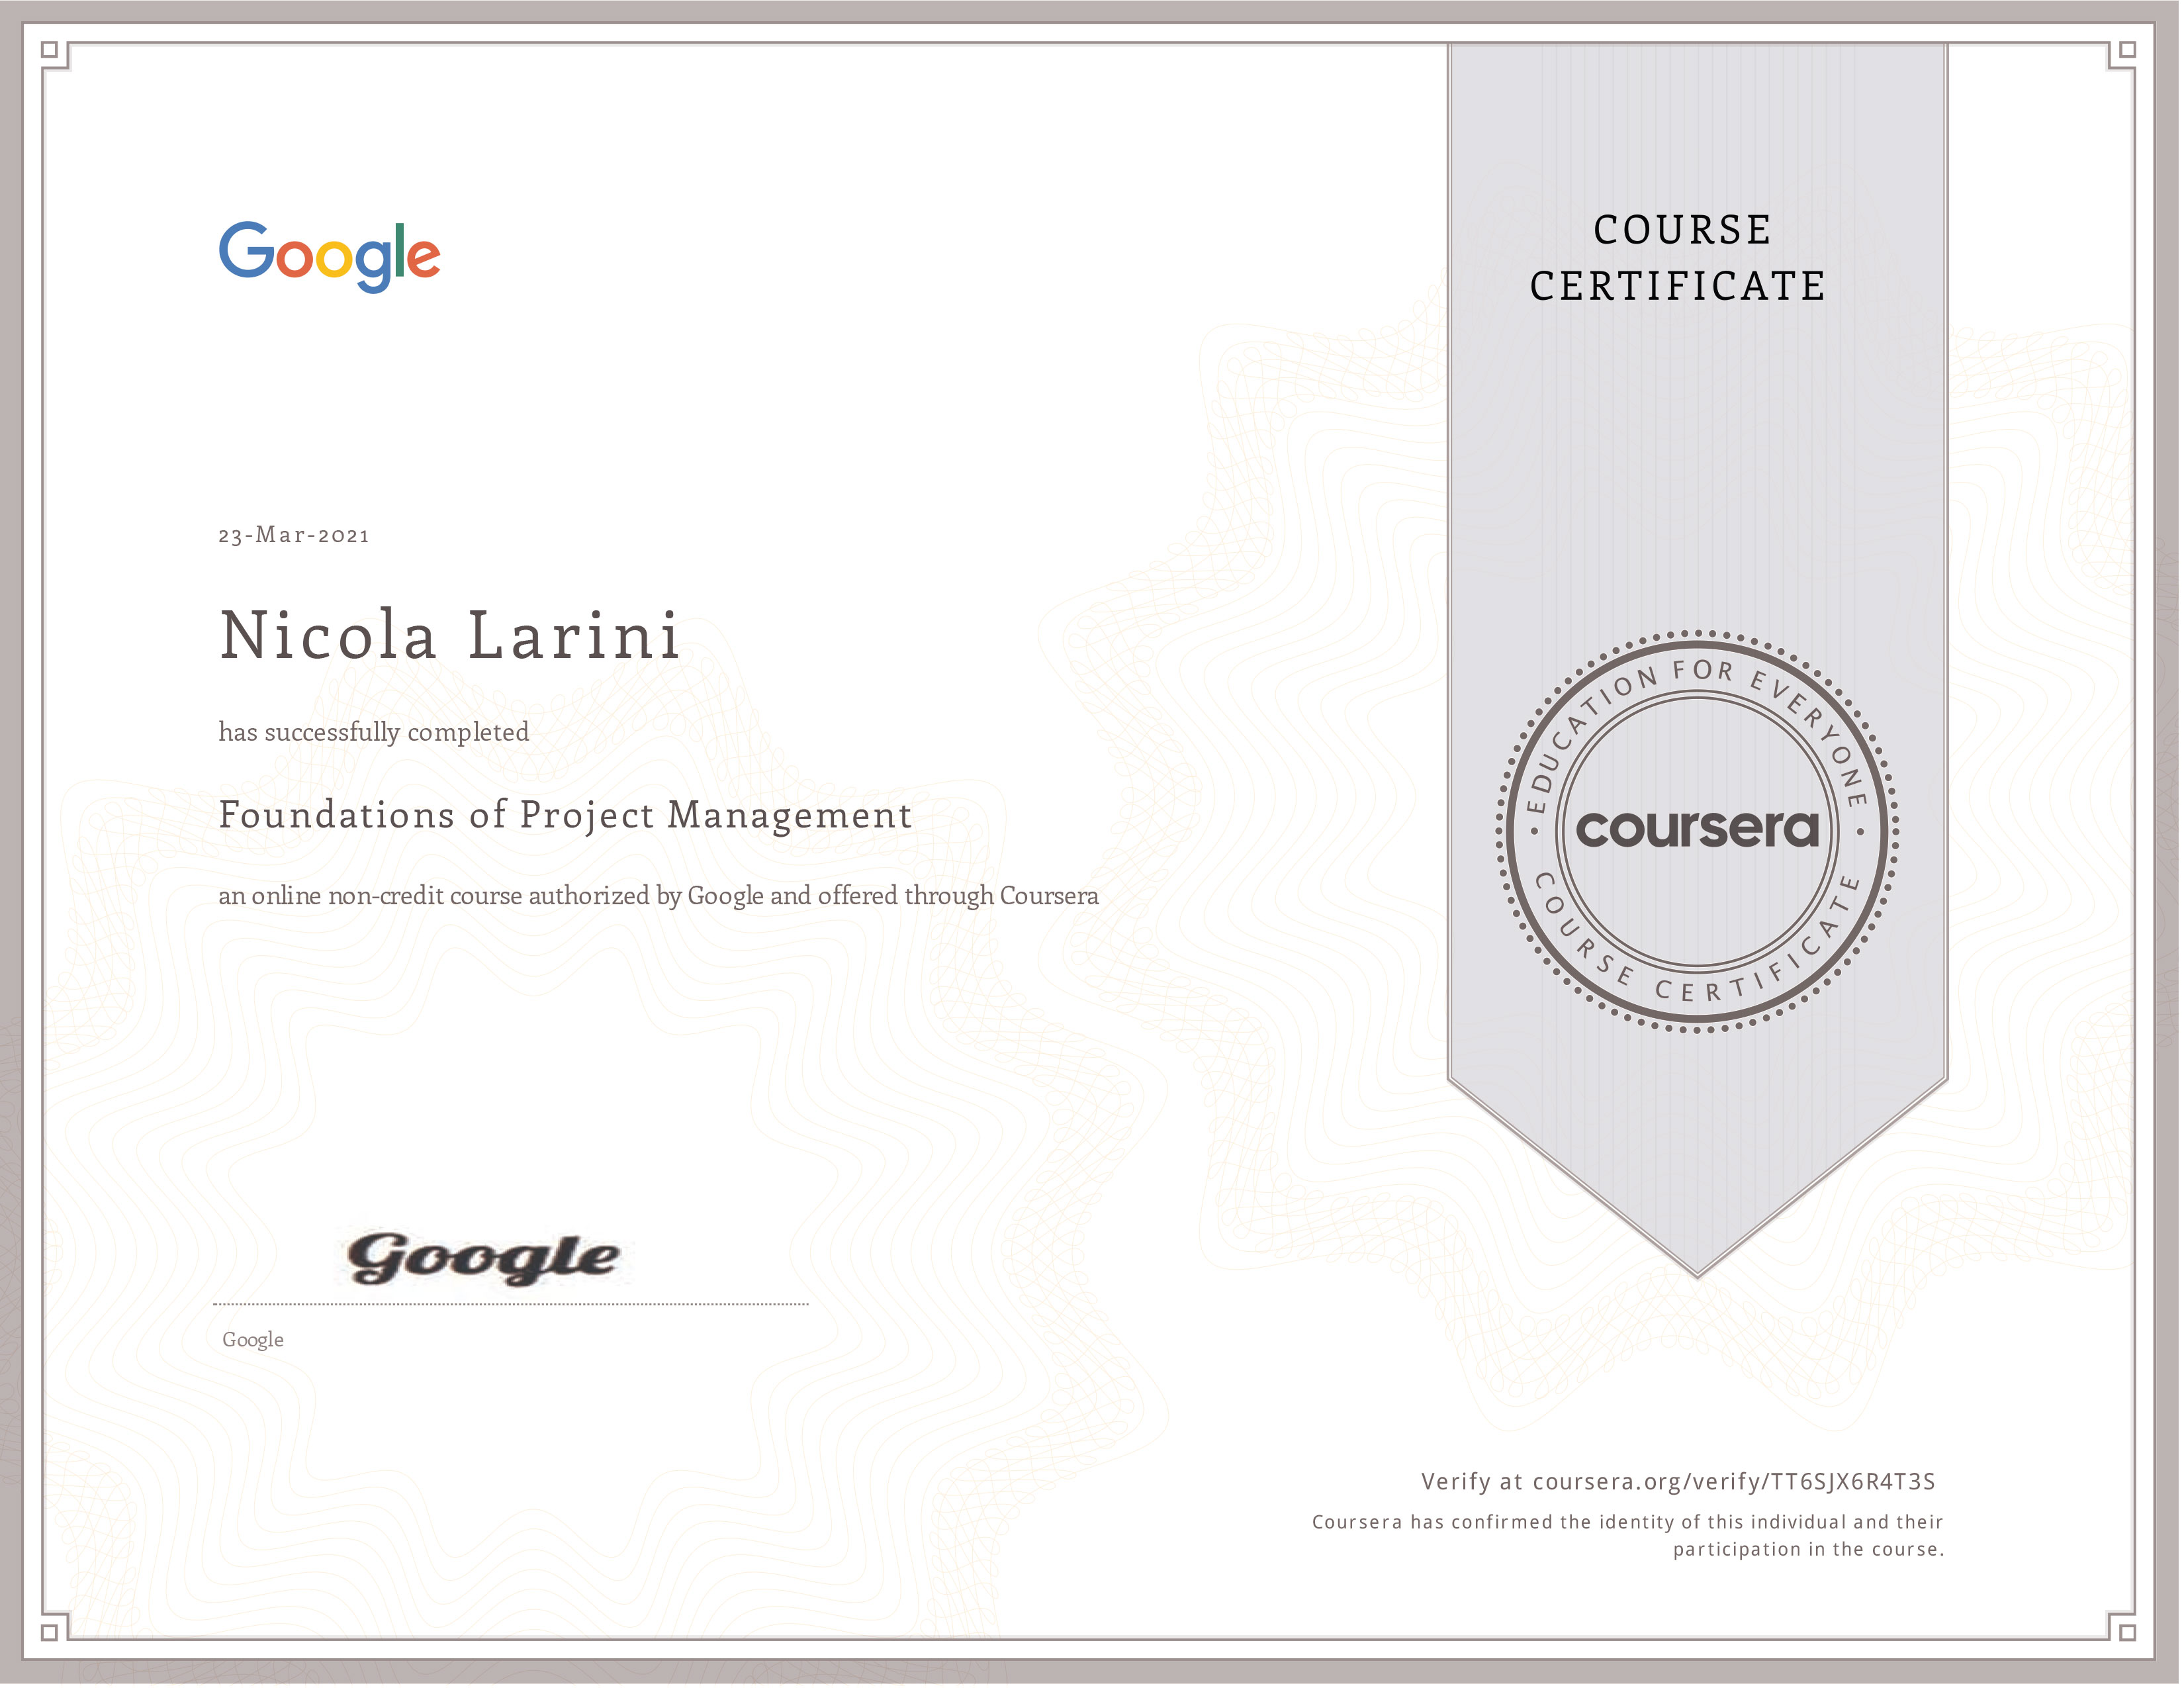Click the 'has successfully completed' text
The width and height of the screenshot is (2184, 1688).
[x=374, y=732]
